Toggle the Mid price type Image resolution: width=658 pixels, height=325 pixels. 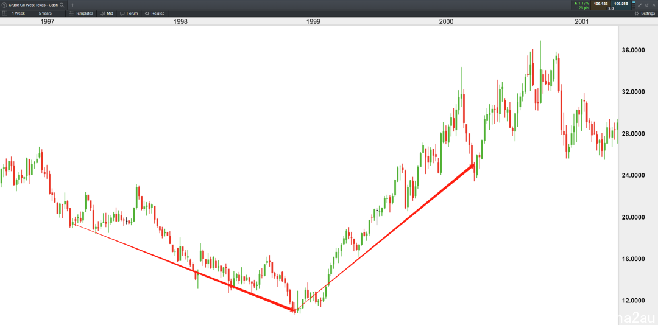pos(107,13)
